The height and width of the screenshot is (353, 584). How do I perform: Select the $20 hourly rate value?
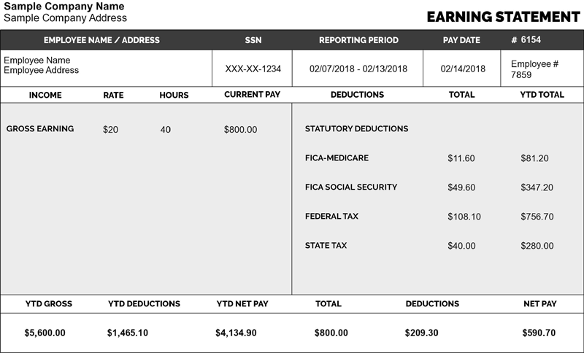click(110, 130)
